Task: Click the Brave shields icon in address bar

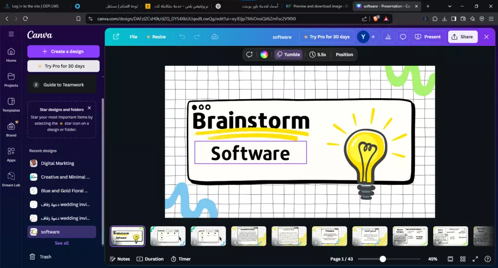Action: [x=376, y=19]
